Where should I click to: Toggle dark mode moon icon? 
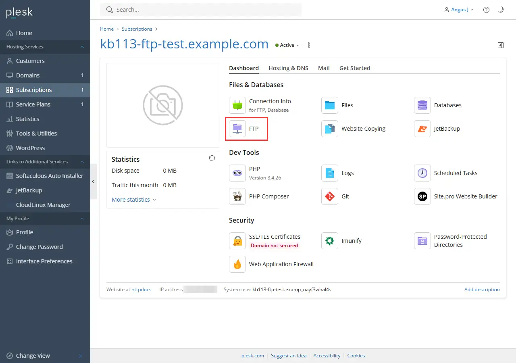pos(501,10)
